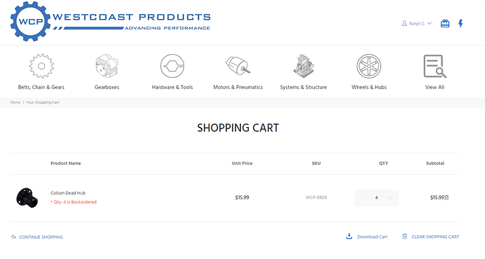Click the QTY column header
Viewport: 485px width, 259px height.
[x=384, y=164]
